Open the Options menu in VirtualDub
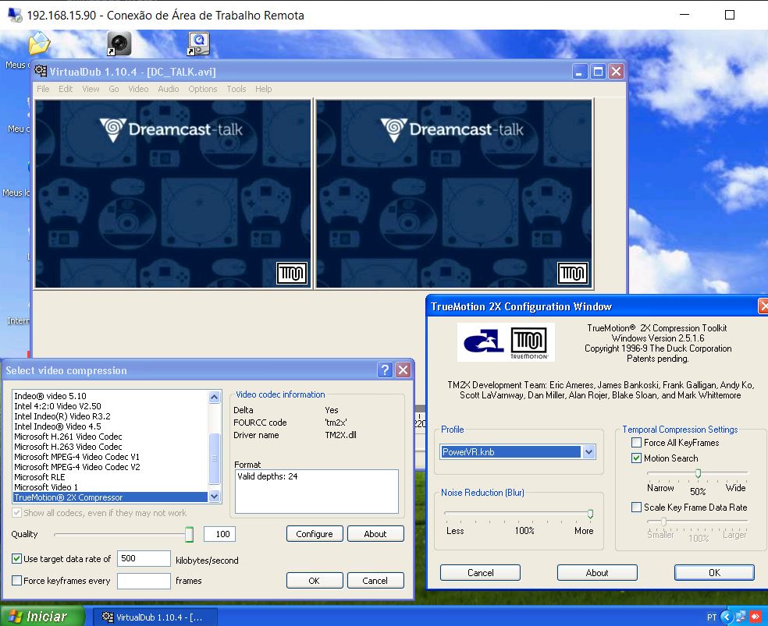Screen dimensions: 768x626 pos(203,89)
